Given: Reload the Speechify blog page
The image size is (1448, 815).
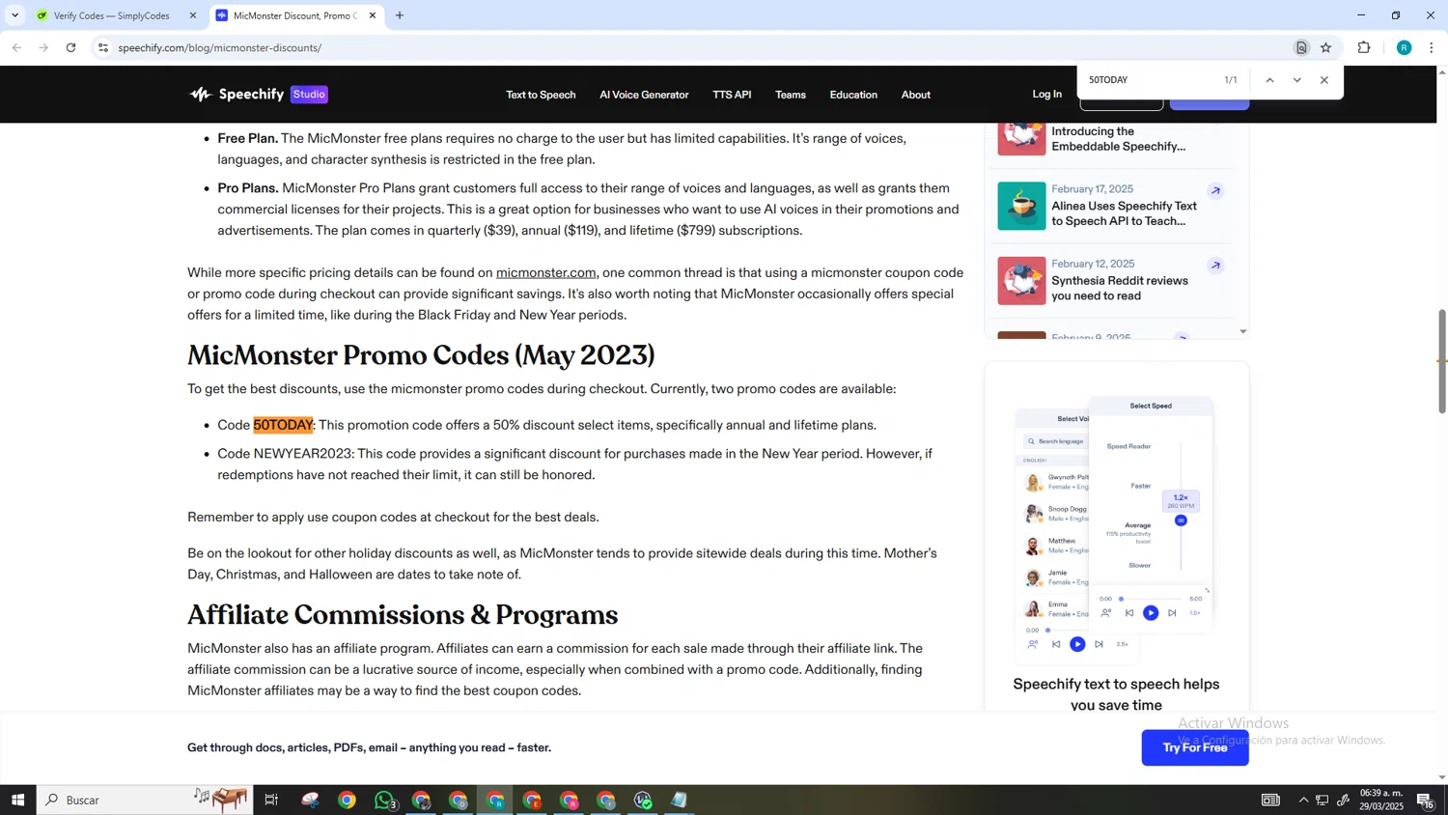Looking at the screenshot, I should (x=70, y=47).
